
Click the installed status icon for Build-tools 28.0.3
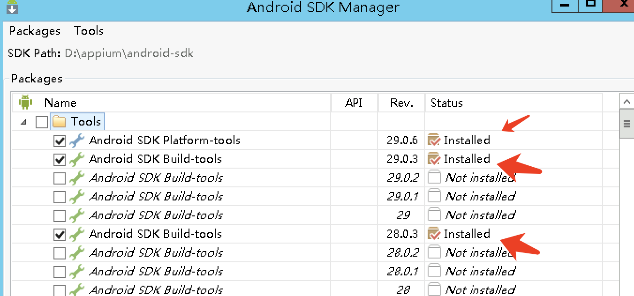coord(434,234)
